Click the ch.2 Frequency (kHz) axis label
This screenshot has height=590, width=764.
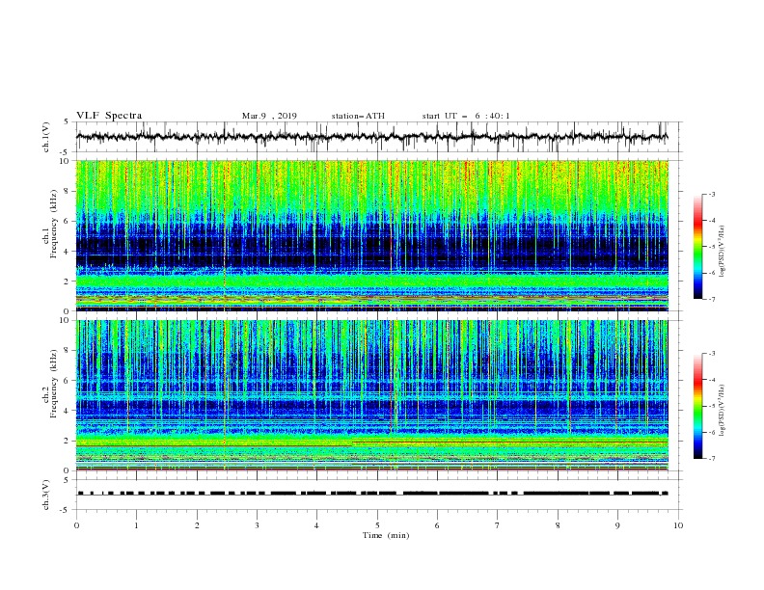pyautogui.click(x=50, y=384)
